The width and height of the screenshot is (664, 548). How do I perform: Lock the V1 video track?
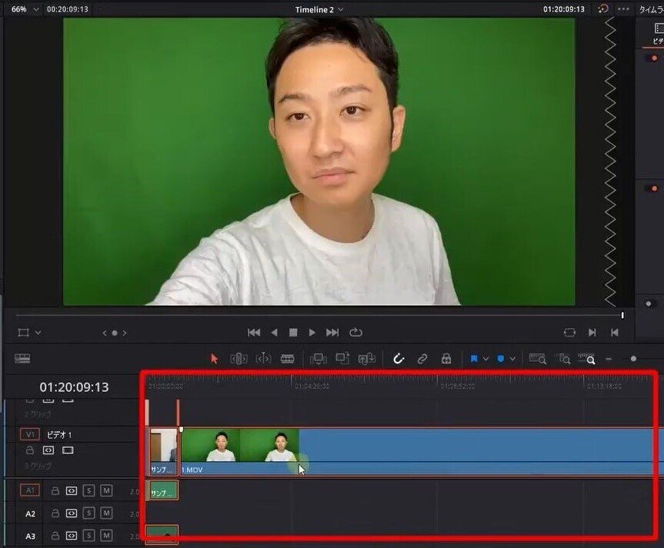pos(30,450)
